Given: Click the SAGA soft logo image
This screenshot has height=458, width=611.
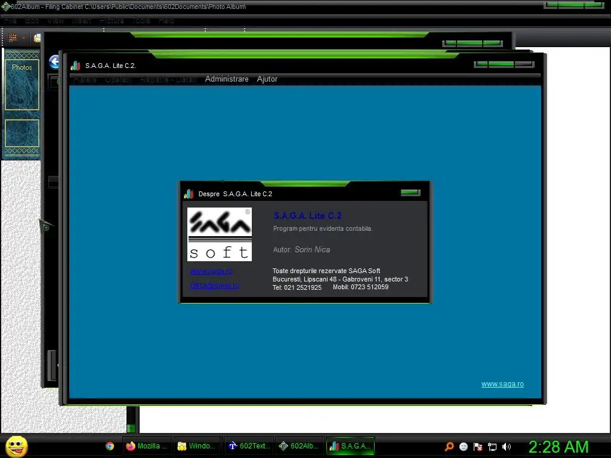Looking at the screenshot, I should [220, 234].
